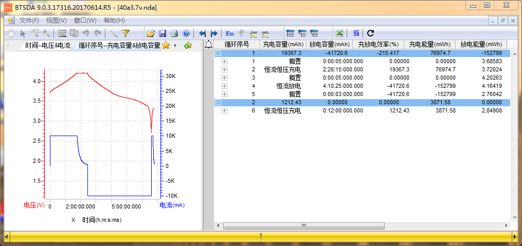Click the application icon in menu bar
522x246 pixels.
point(11,20)
